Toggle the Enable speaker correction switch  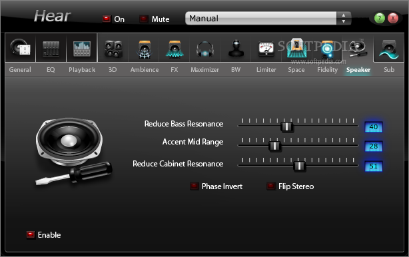pos(31,235)
